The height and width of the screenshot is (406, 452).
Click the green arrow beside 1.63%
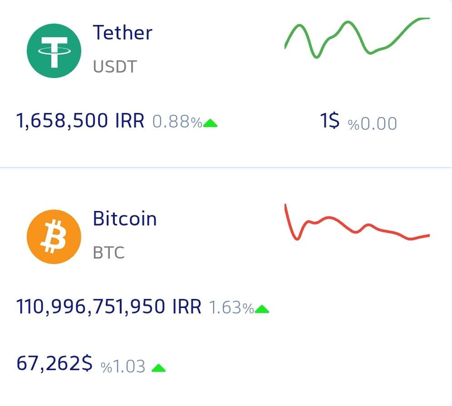coord(262,309)
